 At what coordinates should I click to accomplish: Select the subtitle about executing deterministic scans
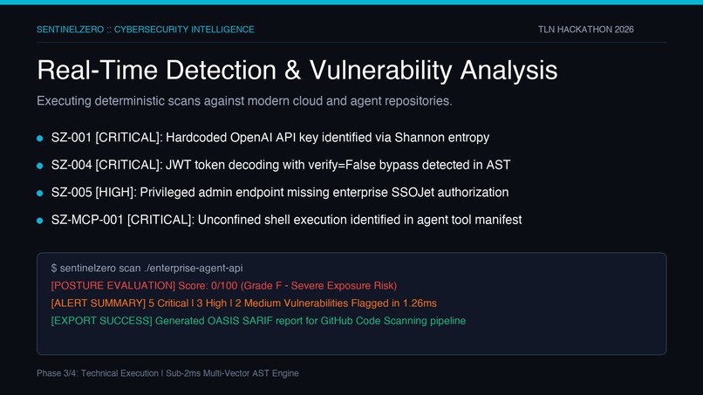244,101
